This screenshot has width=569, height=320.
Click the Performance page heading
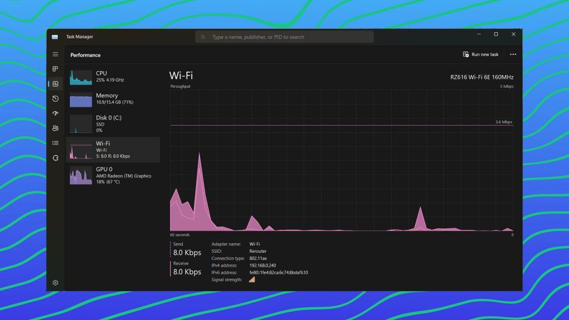[85, 55]
